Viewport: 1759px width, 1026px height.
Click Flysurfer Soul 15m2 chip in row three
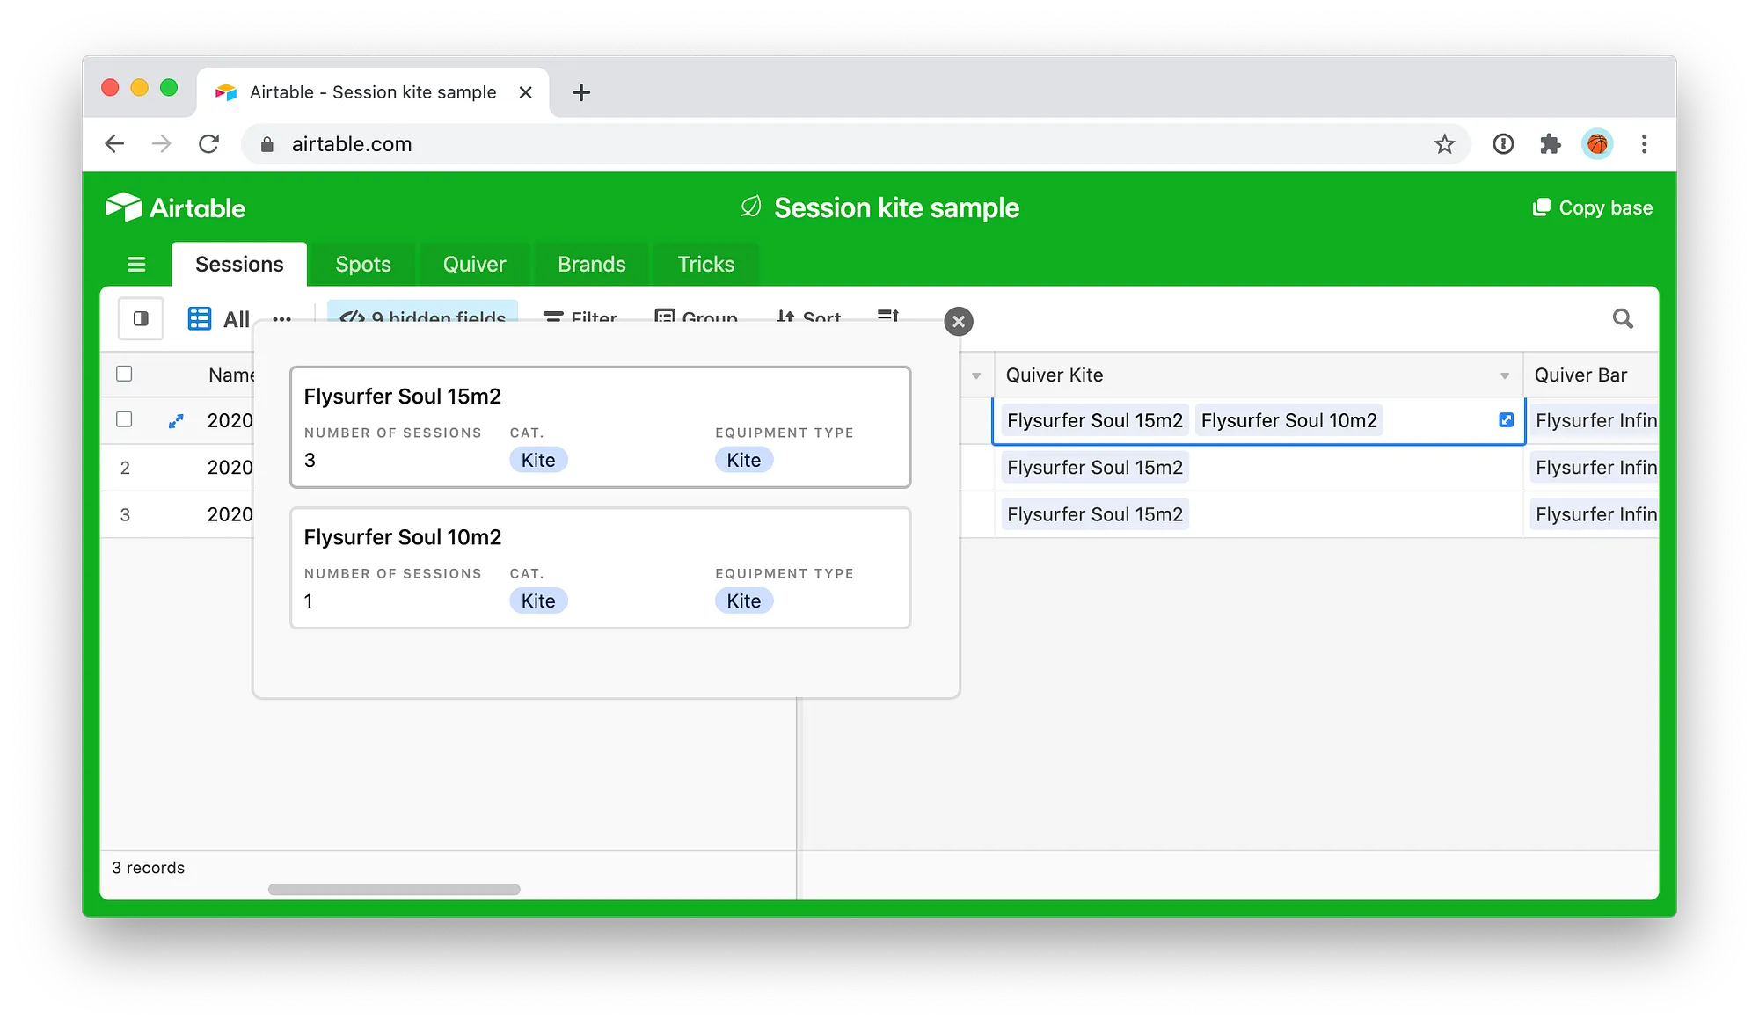(x=1095, y=514)
